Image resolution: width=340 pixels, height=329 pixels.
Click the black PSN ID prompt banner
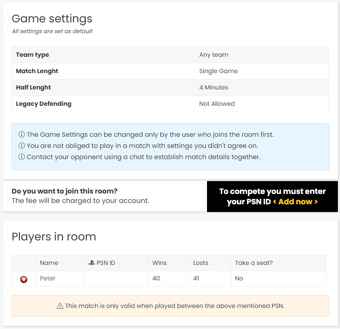272,197
